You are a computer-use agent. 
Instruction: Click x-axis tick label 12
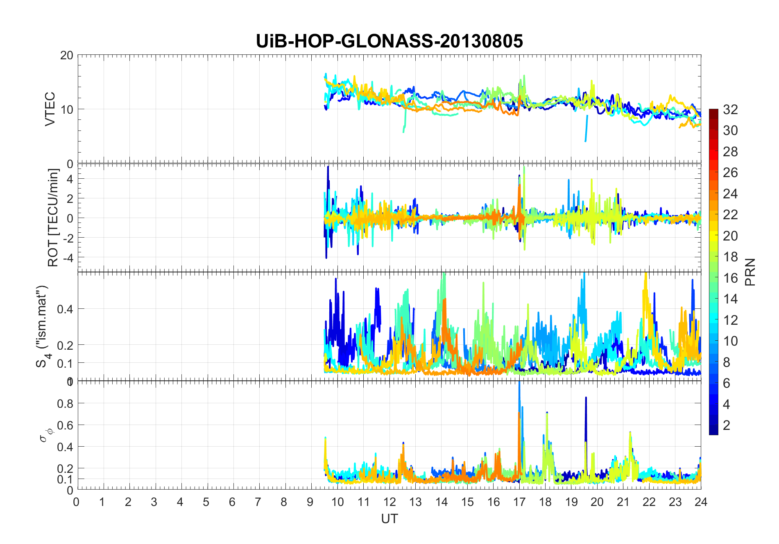[x=389, y=502]
